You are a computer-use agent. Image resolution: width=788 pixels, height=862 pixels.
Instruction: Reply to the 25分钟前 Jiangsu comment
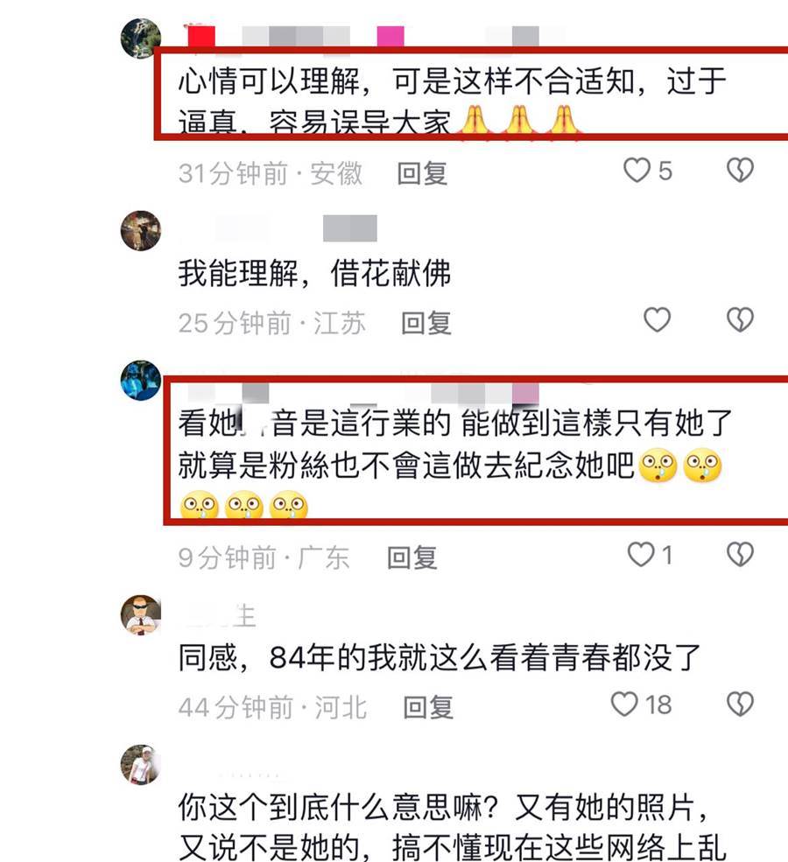tap(426, 323)
